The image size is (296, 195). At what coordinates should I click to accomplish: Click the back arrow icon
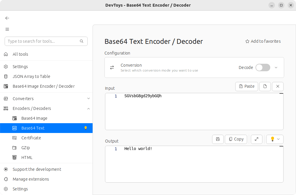7,18
